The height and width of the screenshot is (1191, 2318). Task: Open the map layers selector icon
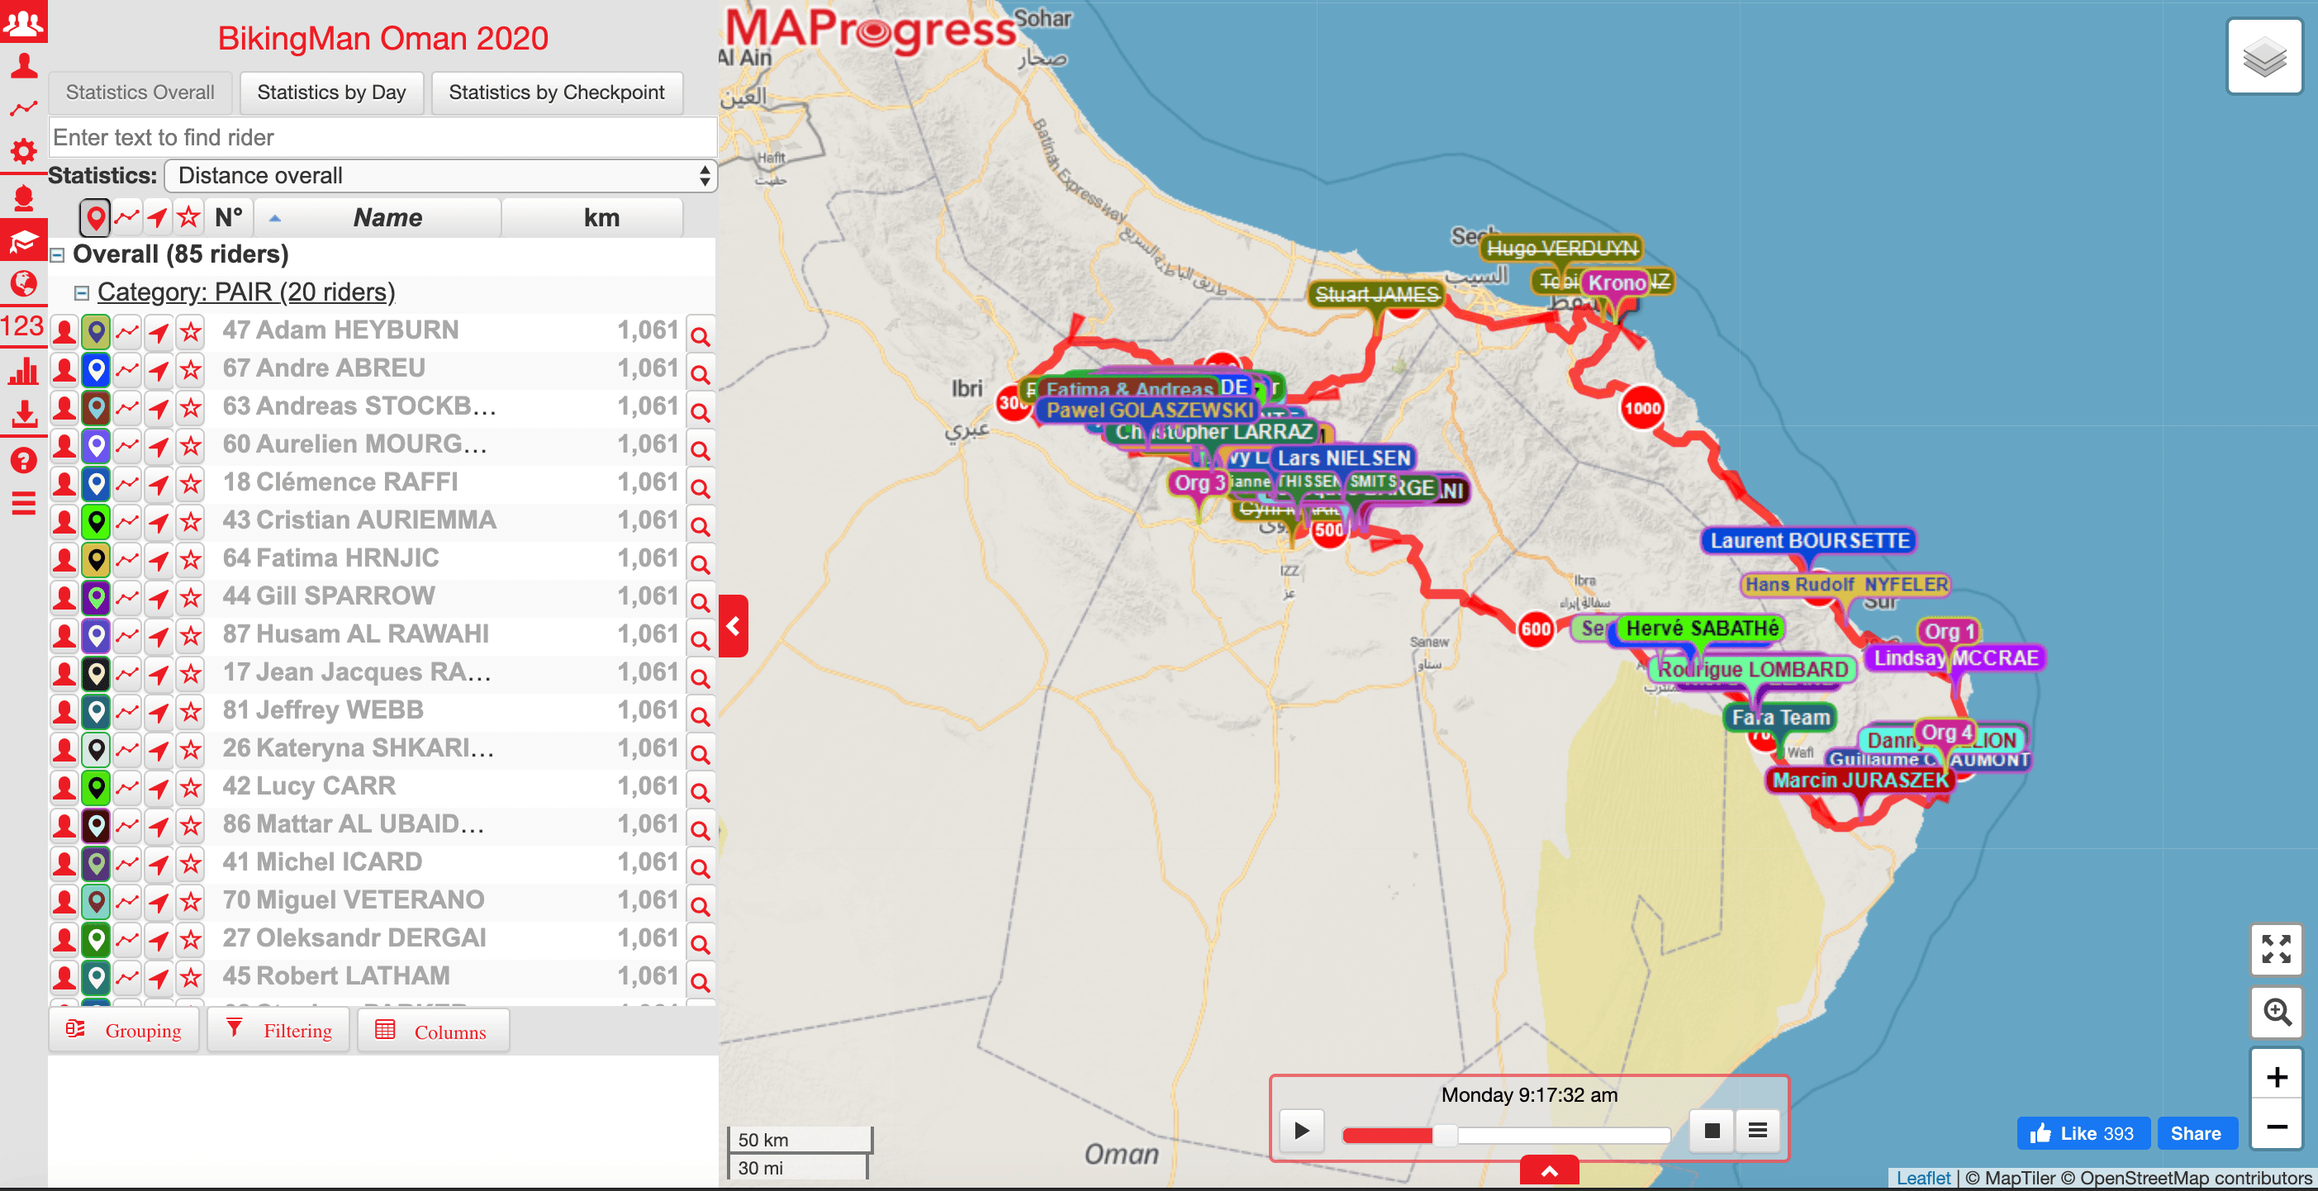[2263, 58]
